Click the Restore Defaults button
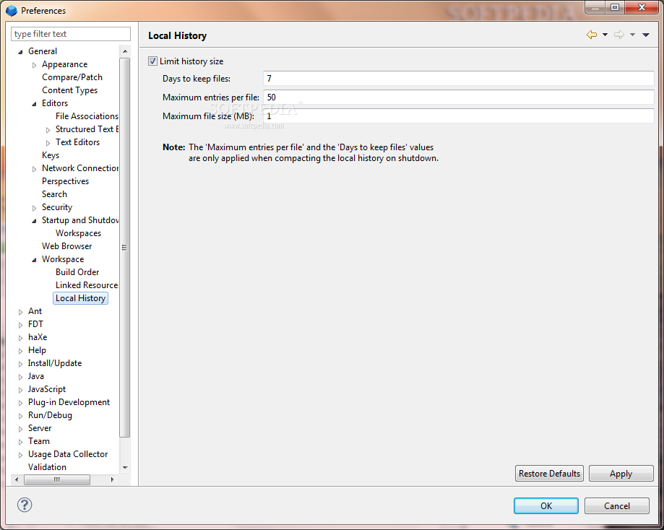This screenshot has height=530, width=664. [x=549, y=473]
